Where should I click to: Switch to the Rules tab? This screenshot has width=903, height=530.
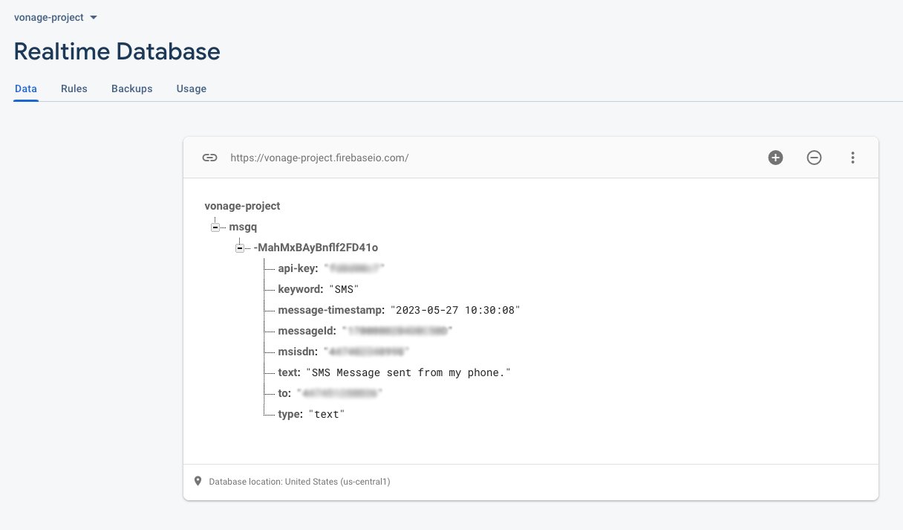coord(74,88)
